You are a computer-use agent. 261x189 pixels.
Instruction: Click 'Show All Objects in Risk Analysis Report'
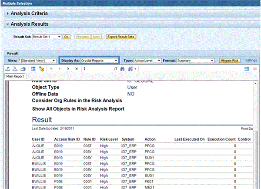click(x=78, y=109)
